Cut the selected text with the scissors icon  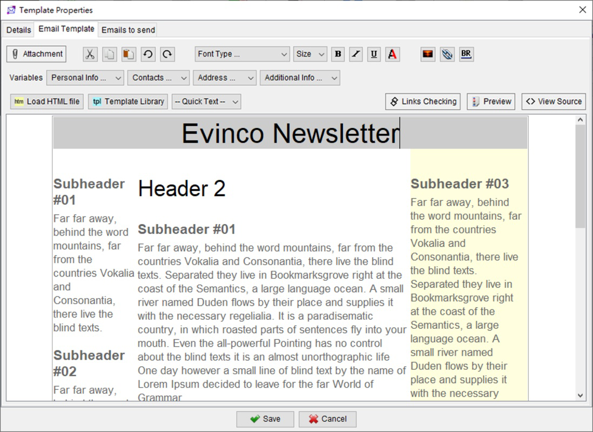pyautogui.click(x=90, y=54)
